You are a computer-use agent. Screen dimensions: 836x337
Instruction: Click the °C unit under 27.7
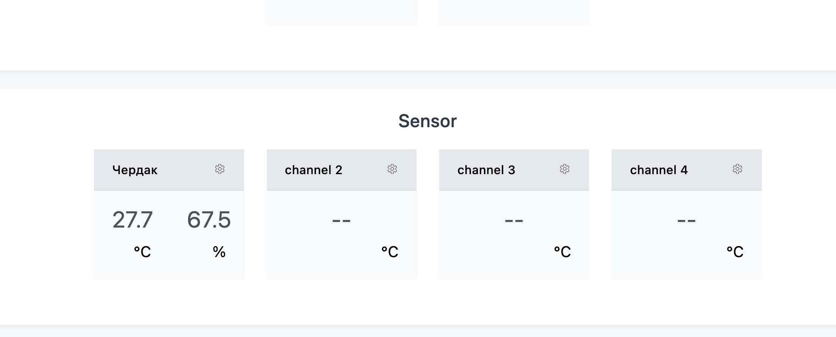click(x=142, y=252)
